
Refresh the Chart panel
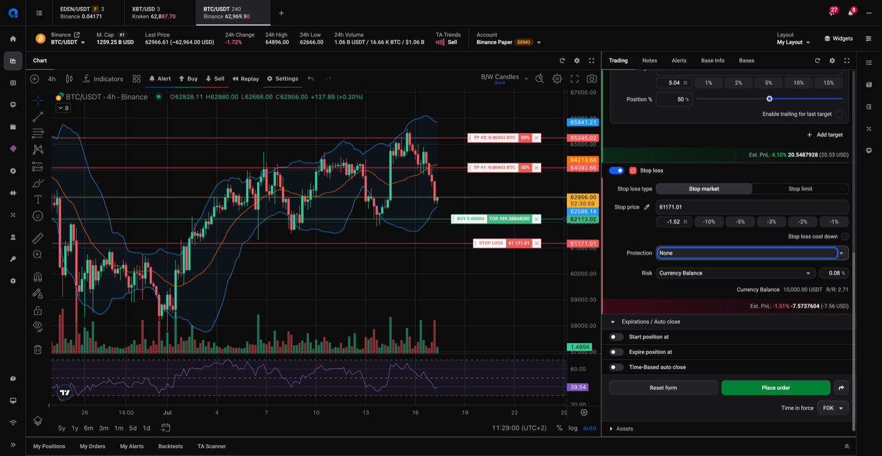562,60
